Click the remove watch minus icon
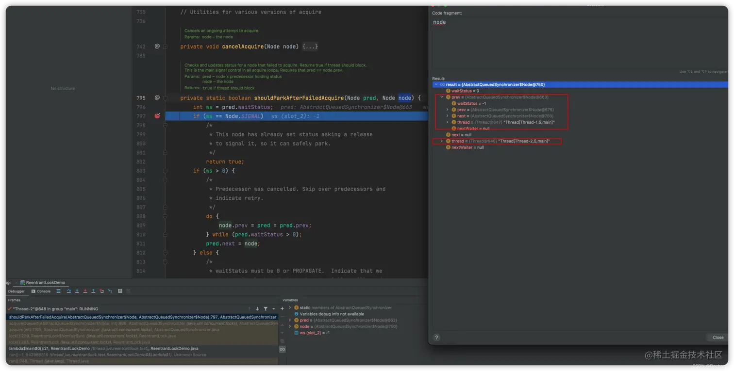The width and height of the screenshot is (734, 371). point(282,316)
